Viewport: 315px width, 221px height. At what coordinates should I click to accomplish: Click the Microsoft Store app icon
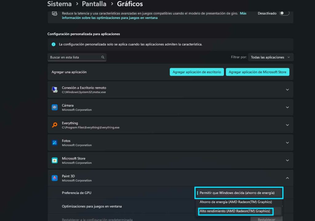pyautogui.click(x=54, y=160)
